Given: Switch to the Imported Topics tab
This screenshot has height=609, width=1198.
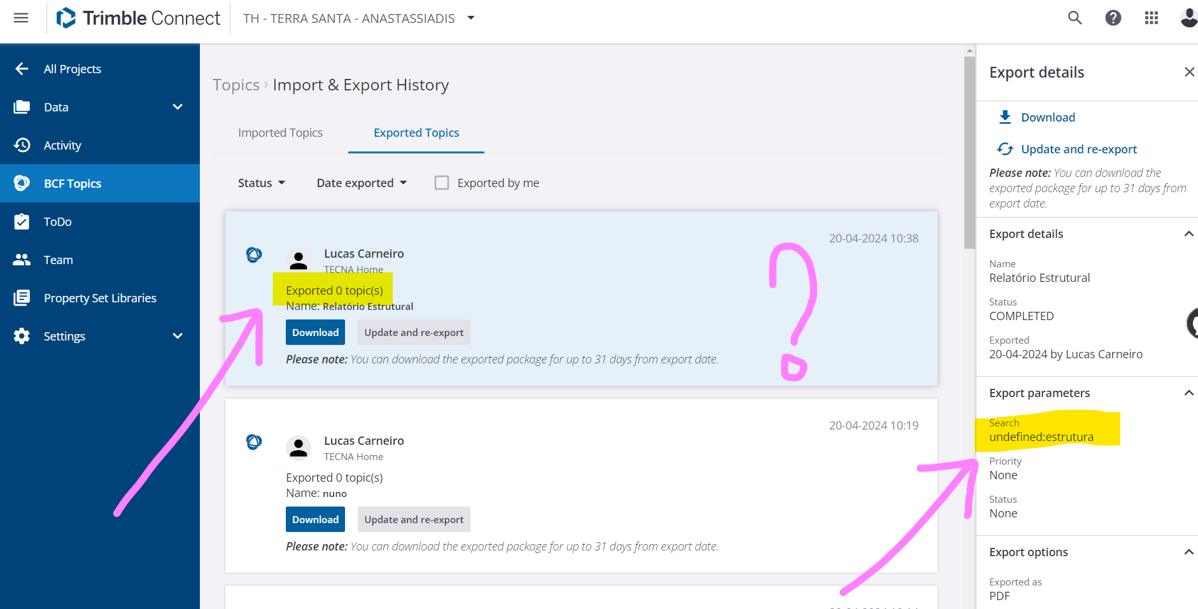Looking at the screenshot, I should pos(280,132).
